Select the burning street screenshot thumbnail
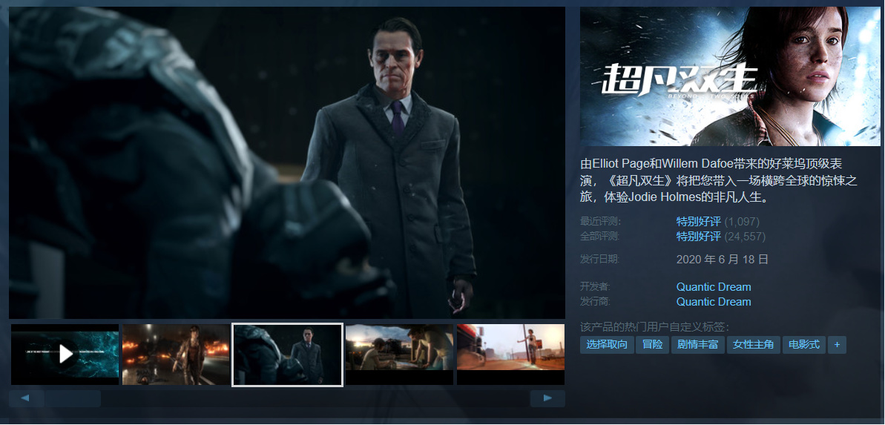The width and height of the screenshot is (885, 425). (176, 355)
